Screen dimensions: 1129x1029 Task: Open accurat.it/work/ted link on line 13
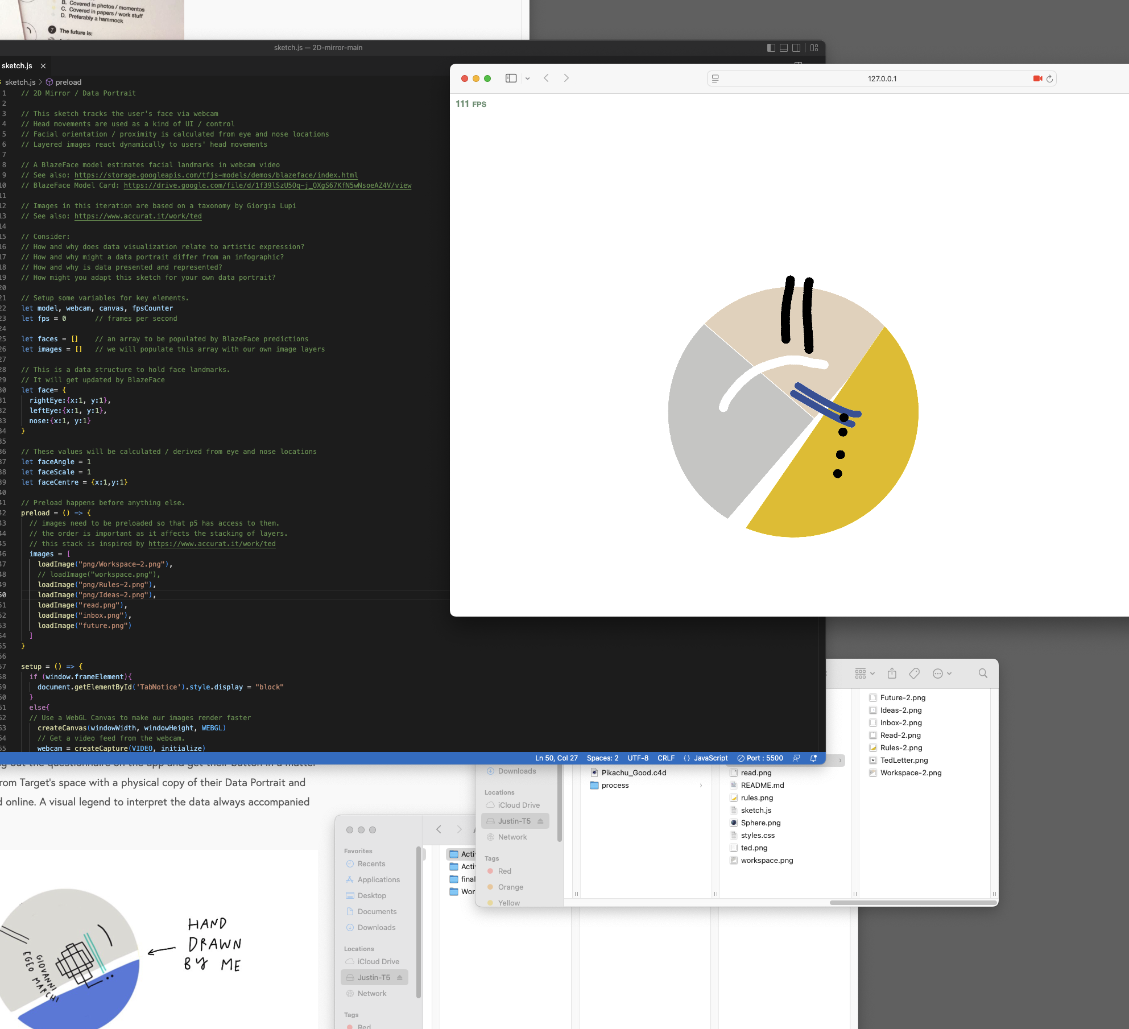tap(138, 216)
